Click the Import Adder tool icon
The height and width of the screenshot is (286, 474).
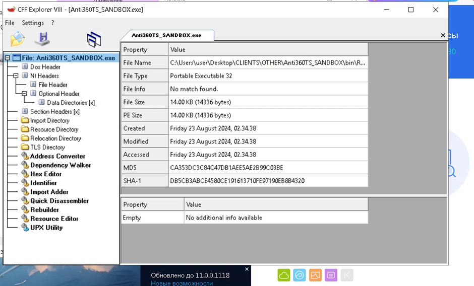tap(25, 191)
